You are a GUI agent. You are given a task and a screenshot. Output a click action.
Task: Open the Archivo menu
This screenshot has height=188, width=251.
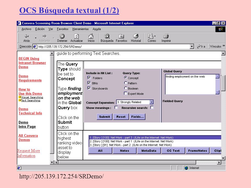click(x=26, y=29)
